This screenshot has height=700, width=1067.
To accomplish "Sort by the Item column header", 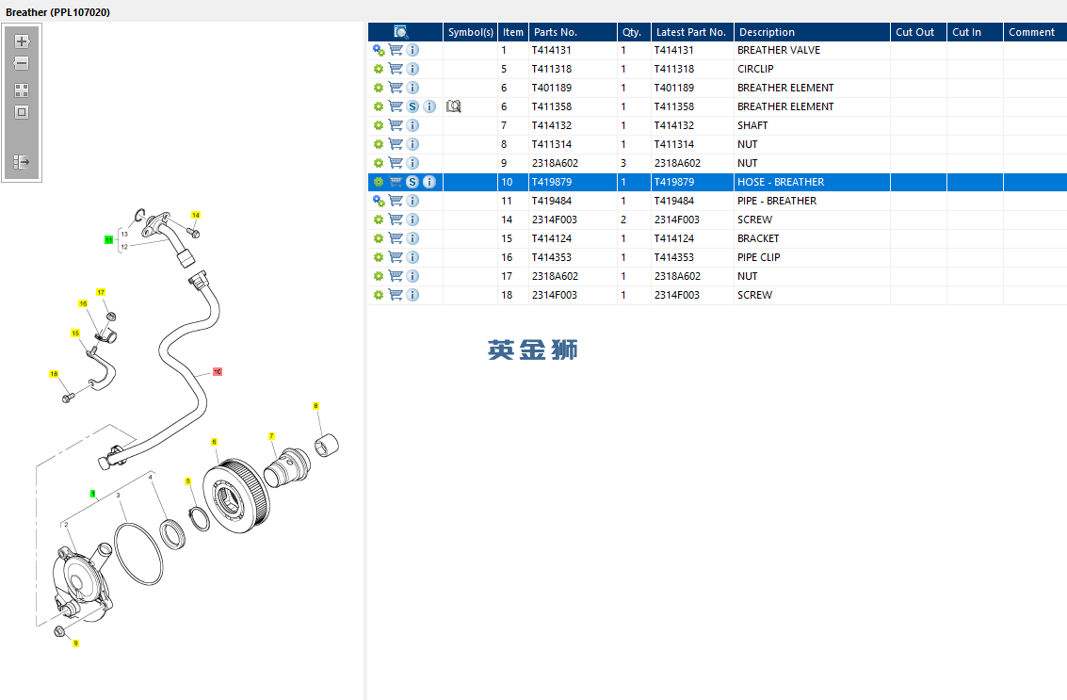I will pyautogui.click(x=513, y=32).
